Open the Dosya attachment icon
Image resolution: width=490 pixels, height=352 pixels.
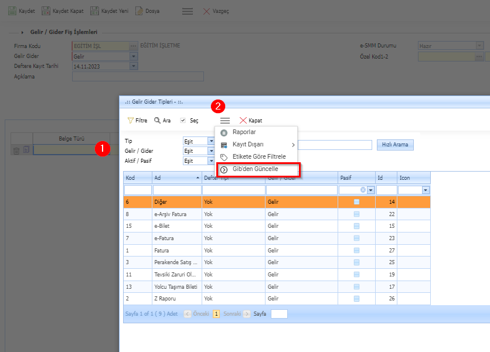pyautogui.click(x=139, y=11)
